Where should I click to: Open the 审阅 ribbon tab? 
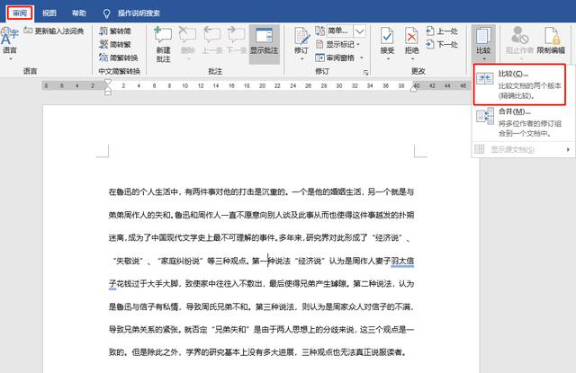[20, 13]
